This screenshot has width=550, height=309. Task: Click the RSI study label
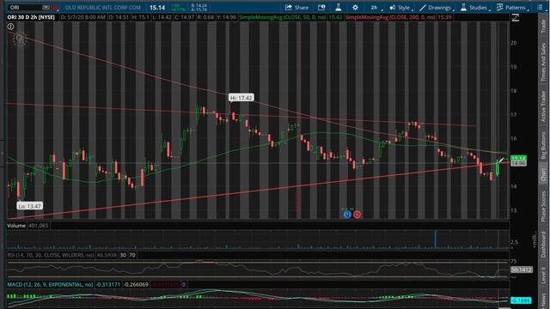(x=51, y=255)
